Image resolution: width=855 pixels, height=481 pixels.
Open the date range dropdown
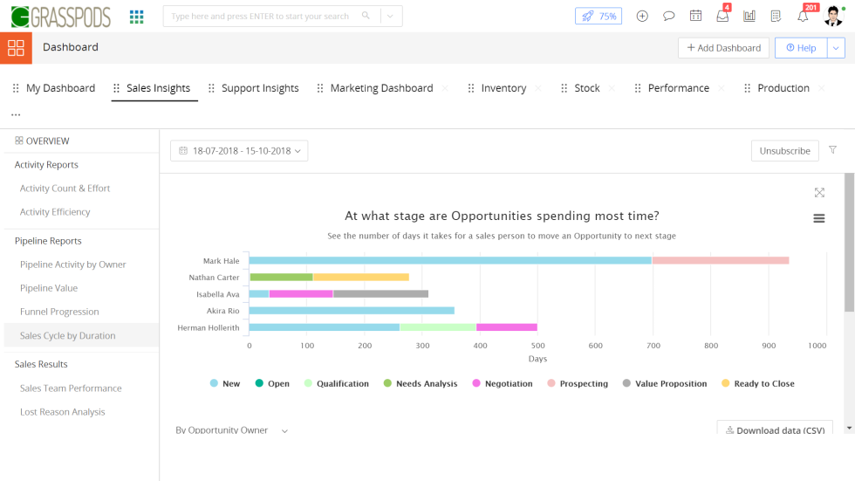[239, 151]
